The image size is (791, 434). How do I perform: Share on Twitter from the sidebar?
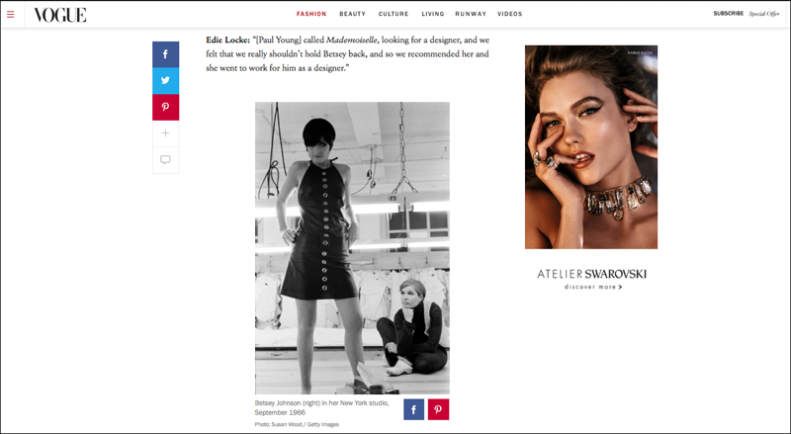click(x=165, y=81)
